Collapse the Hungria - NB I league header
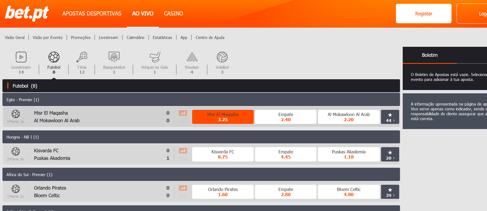 point(201,137)
